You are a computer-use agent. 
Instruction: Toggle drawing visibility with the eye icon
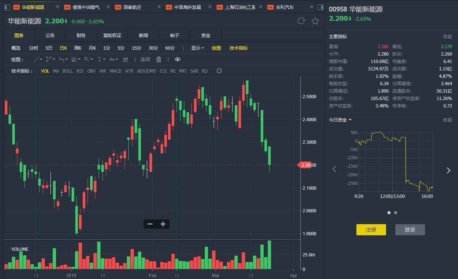pos(178,59)
